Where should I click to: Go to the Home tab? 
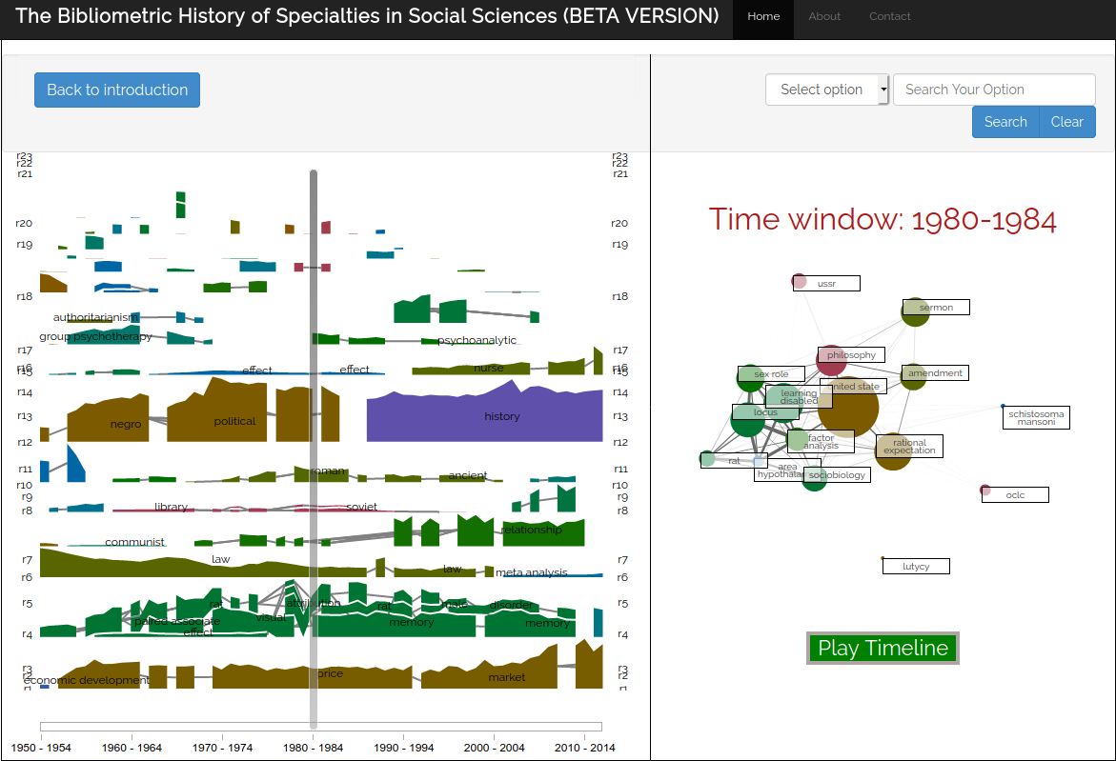763,16
